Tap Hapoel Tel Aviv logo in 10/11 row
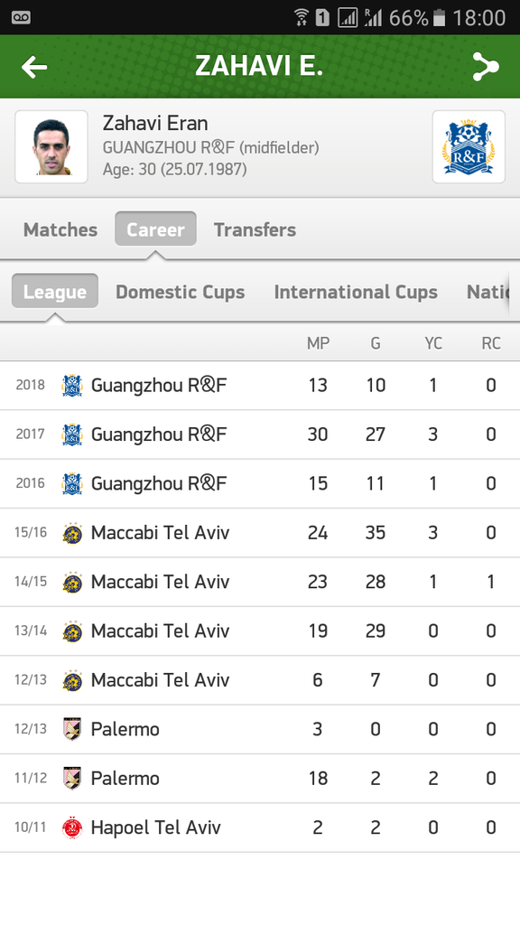Viewport: 520px width, 925px height. point(72,827)
